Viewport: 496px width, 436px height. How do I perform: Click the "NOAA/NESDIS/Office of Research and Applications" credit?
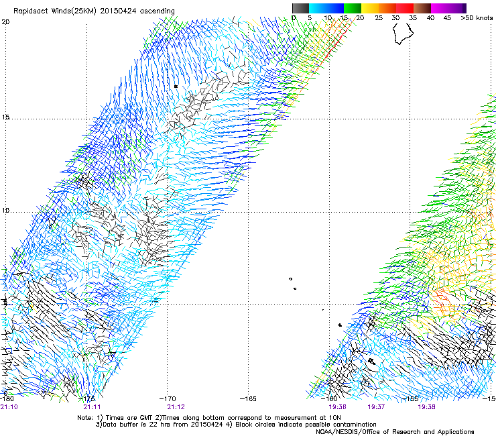tap(395, 432)
